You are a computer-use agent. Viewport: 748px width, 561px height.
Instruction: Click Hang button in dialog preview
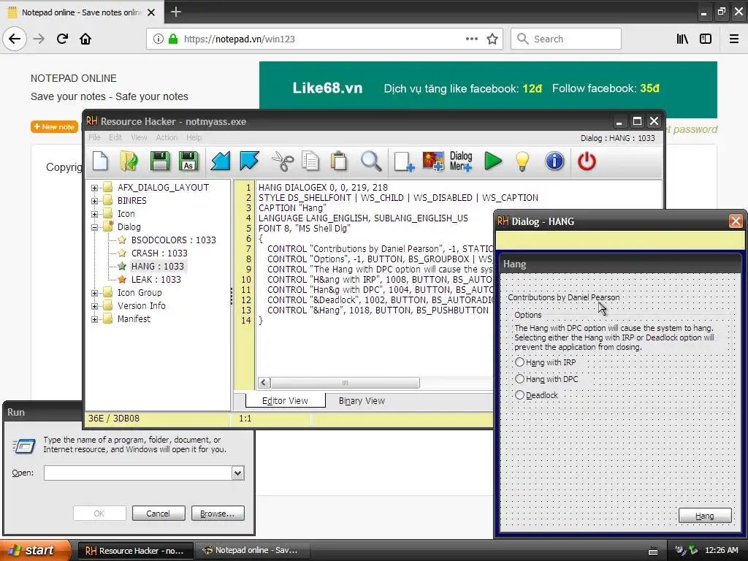click(705, 516)
